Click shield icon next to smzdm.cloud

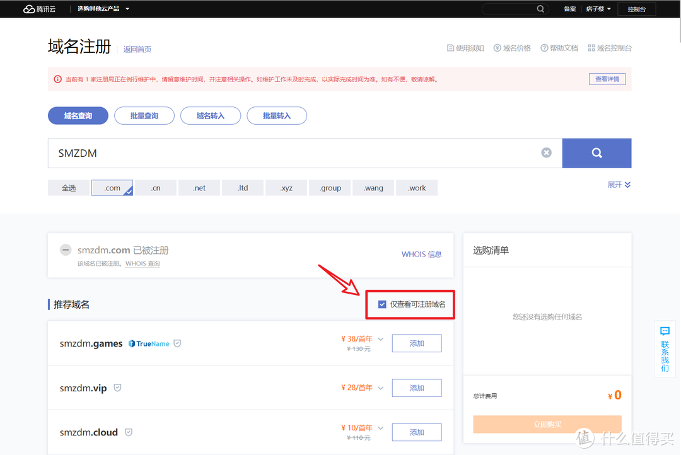click(x=129, y=432)
